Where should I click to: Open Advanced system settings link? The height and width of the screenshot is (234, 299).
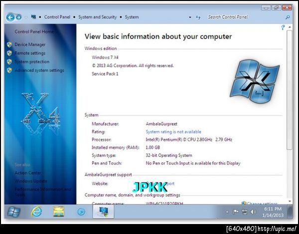point(39,70)
